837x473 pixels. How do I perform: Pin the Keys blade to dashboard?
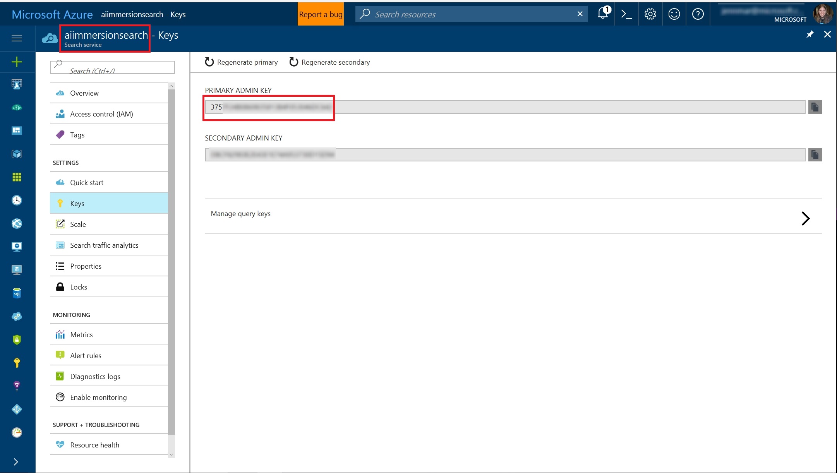click(810, 34)
